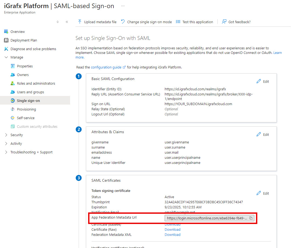The image size is (291, 248).
Task: Open the configuration guide link
Action: [106, 67]
